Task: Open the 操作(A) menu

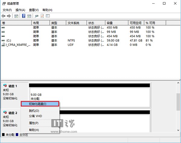Action: [x=20, y=10]
